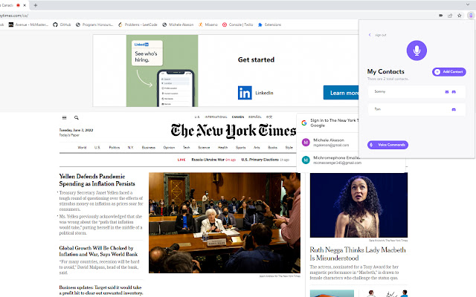Screen dimensions: 476x297
Task: Open a new browser tab
Action: tap(36, 5)
